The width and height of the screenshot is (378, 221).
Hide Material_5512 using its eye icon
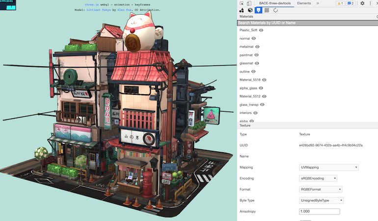click(264, 96)
